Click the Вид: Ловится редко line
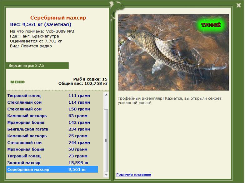 (x=31, y=46)
